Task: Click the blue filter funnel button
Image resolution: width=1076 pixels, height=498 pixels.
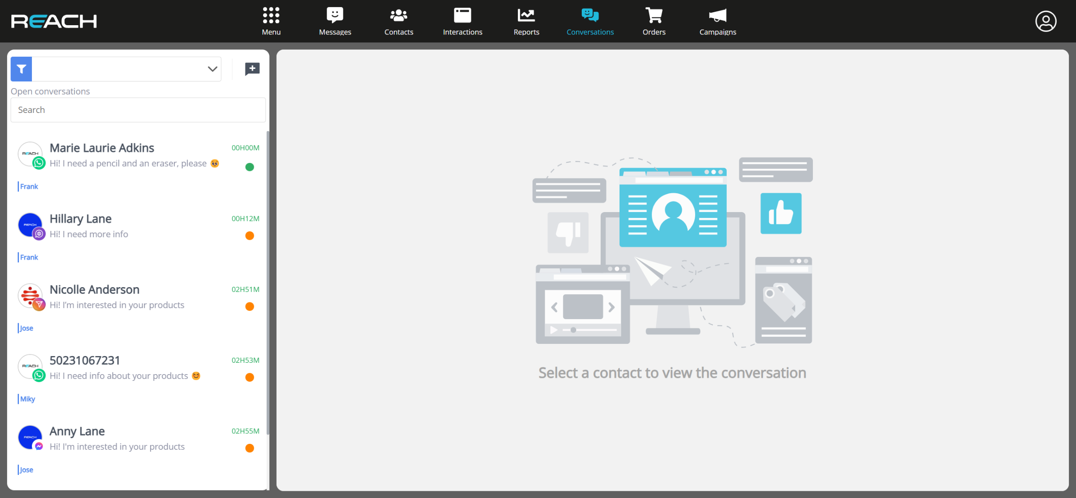Action: point(21,69)
